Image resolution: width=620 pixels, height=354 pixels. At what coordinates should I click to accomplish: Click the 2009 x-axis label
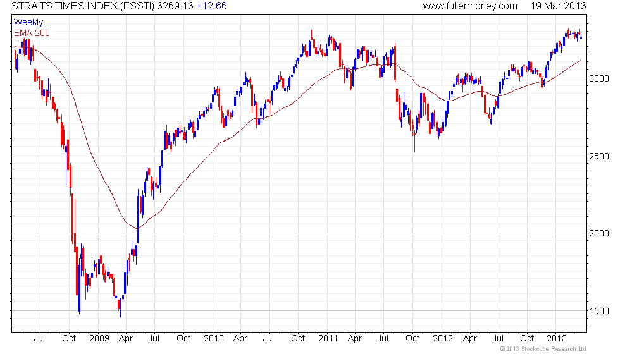99,338
